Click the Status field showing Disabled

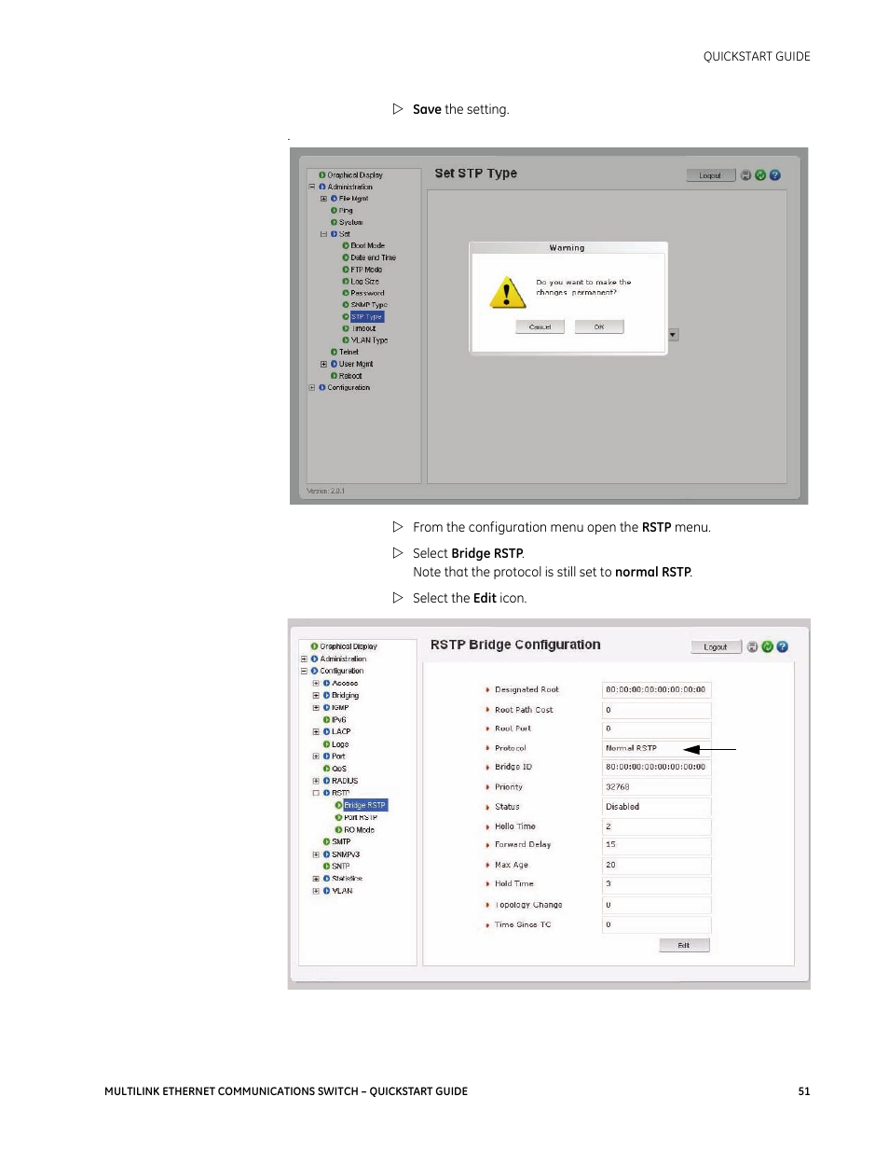(x=656, y=807)
